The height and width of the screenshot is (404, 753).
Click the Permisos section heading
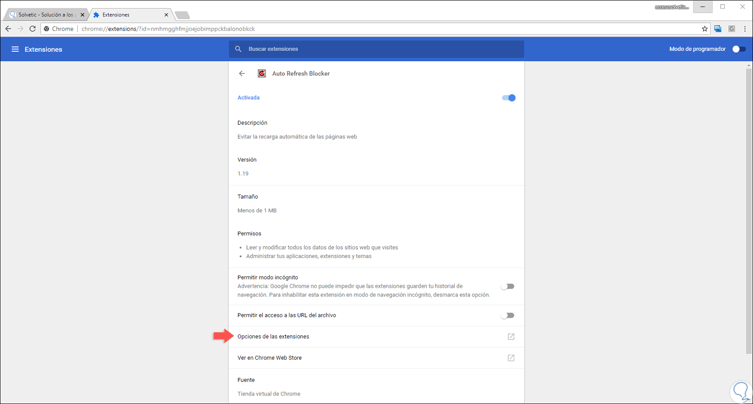coord(249,234)
